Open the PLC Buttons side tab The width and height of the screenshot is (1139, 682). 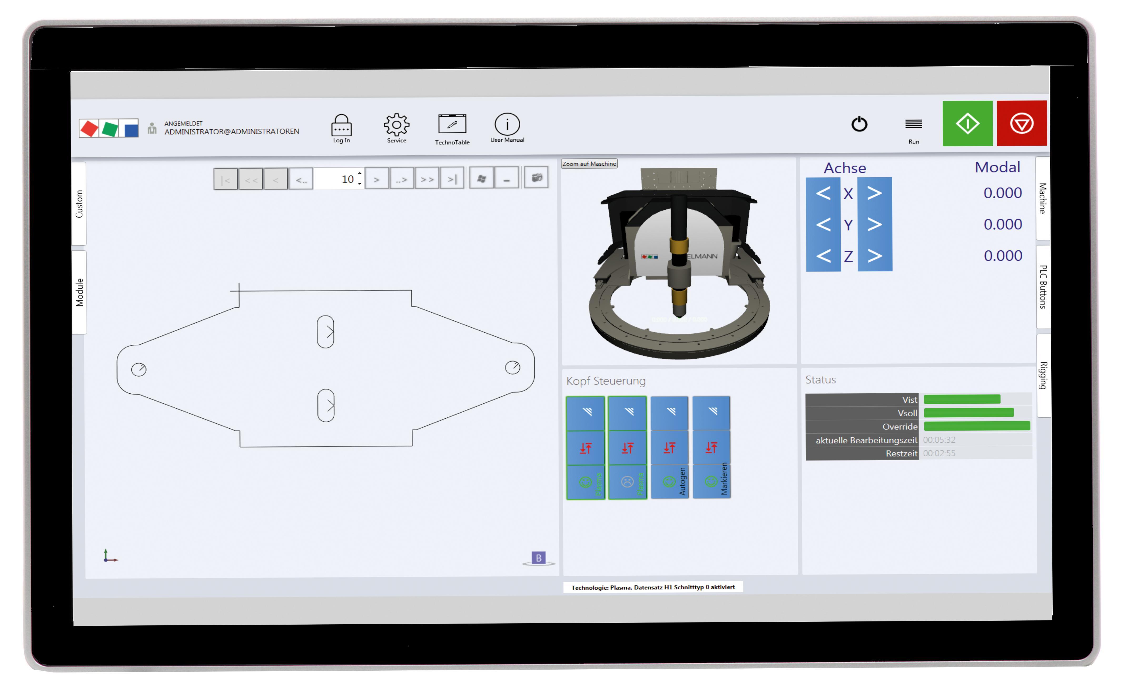pos(1043,287)
